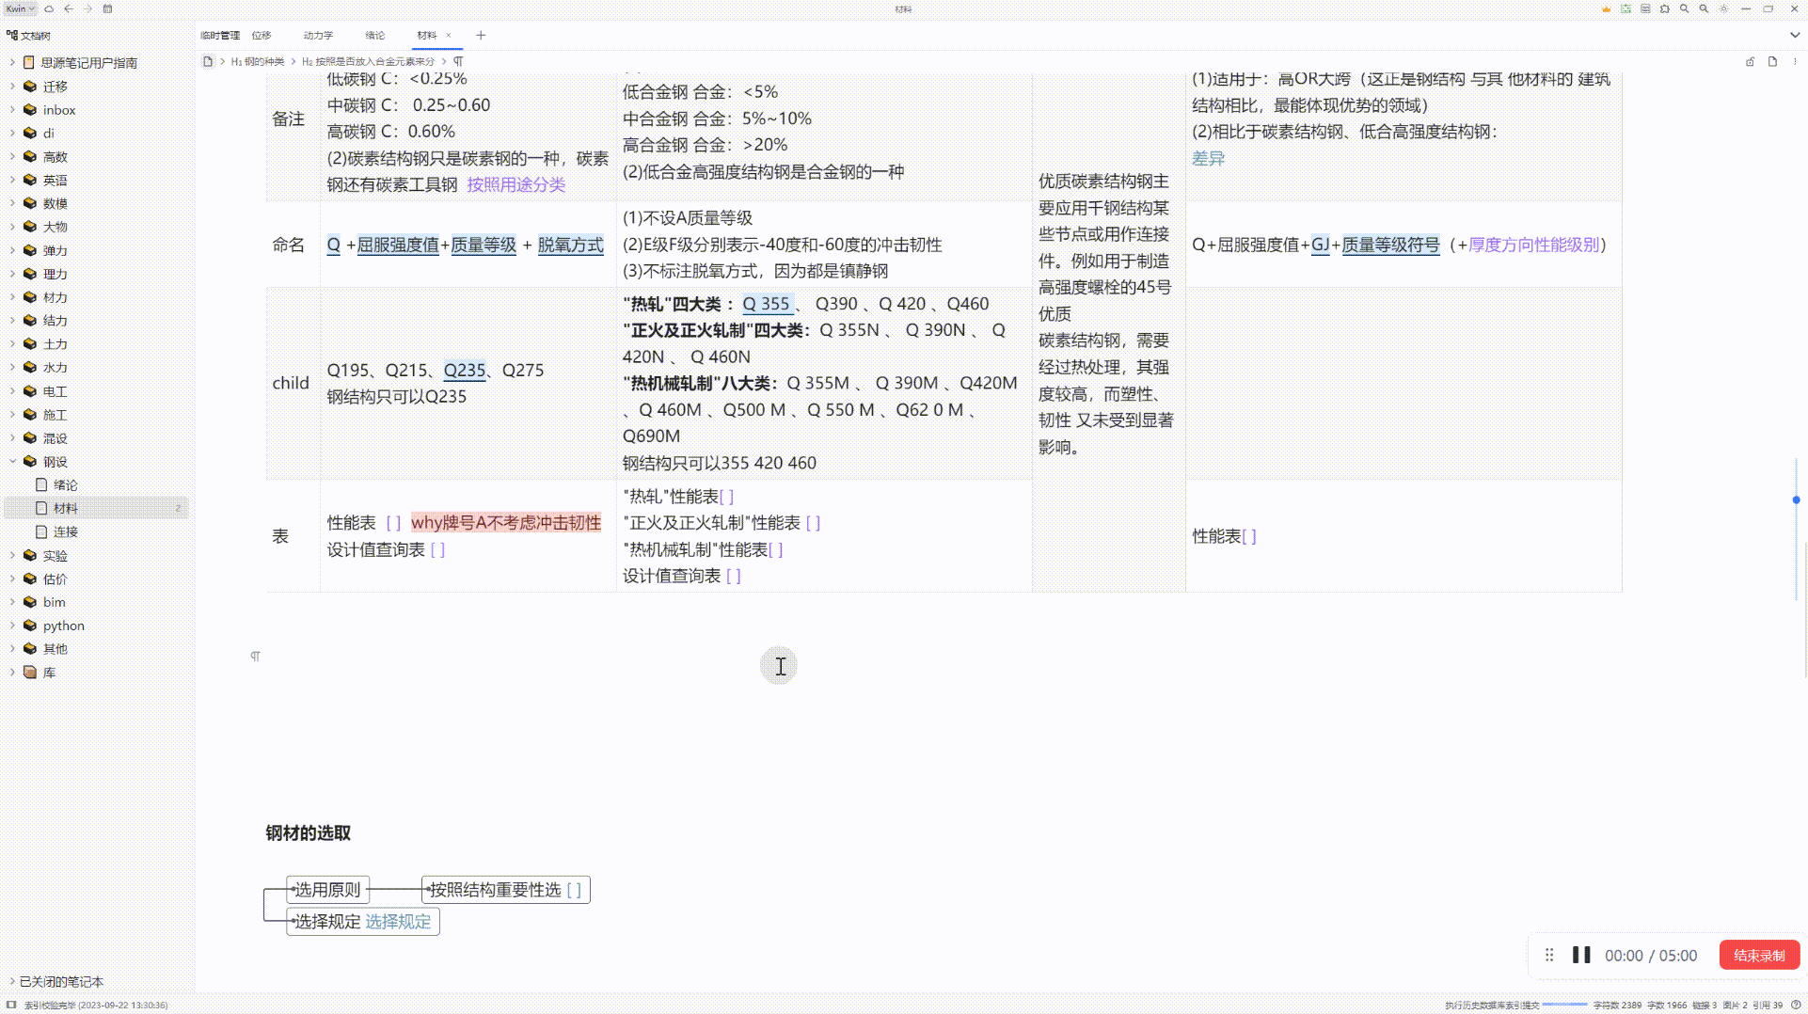Switch to the 动力学 tab
Viewport: 1808px width, 1014px height.
318,35
